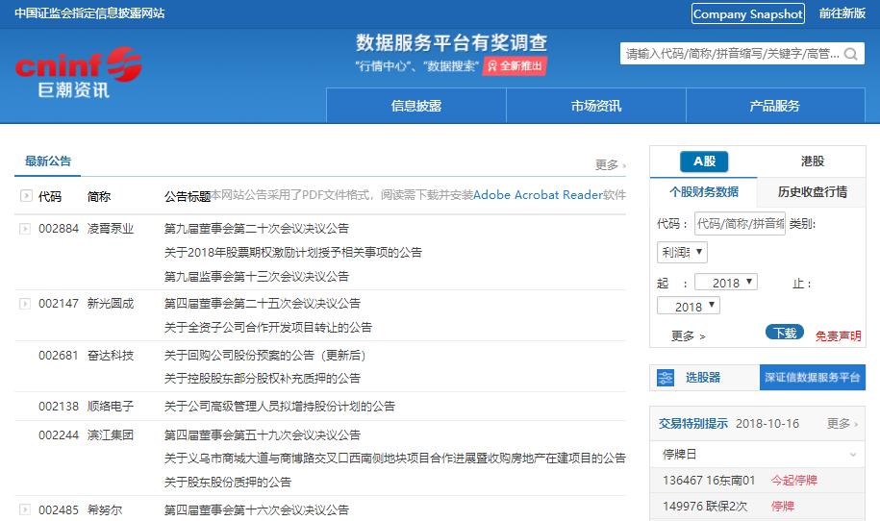
Task: Open the 信息披露 menu
Action: coord(415,106)
